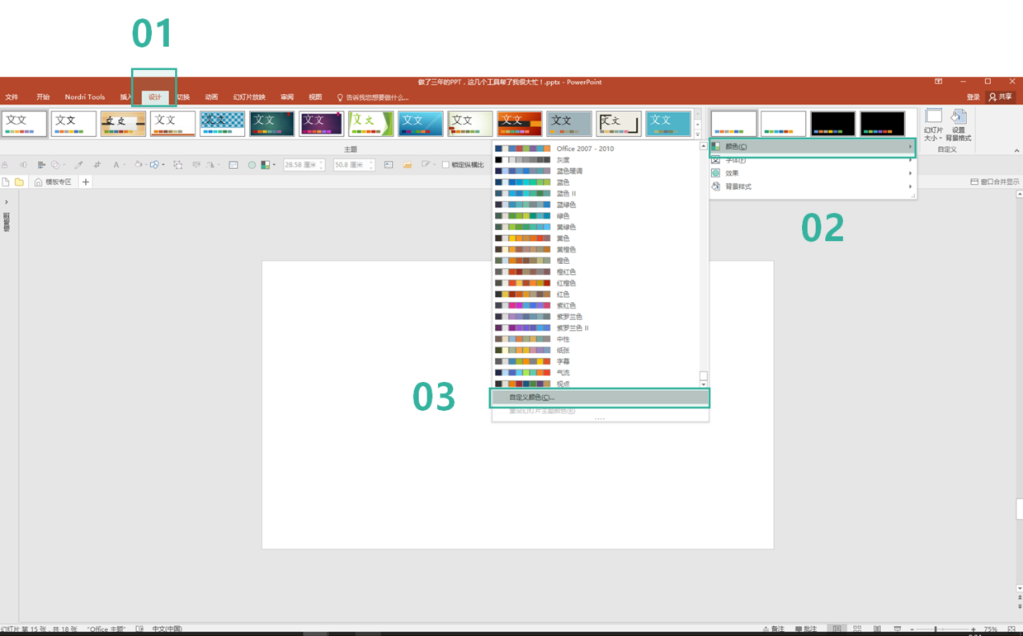Select the first white Office theme thumbnail
The width and height of the screenshot is (1023, 636).
[25, 124]
